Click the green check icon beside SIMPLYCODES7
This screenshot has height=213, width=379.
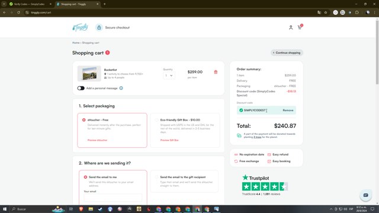(x=241, y=111)
